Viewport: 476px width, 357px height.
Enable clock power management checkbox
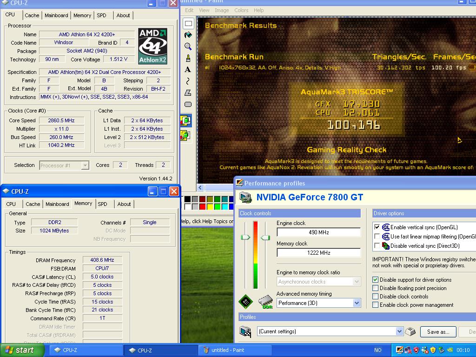pyautogui.click(x=376, y=305)
